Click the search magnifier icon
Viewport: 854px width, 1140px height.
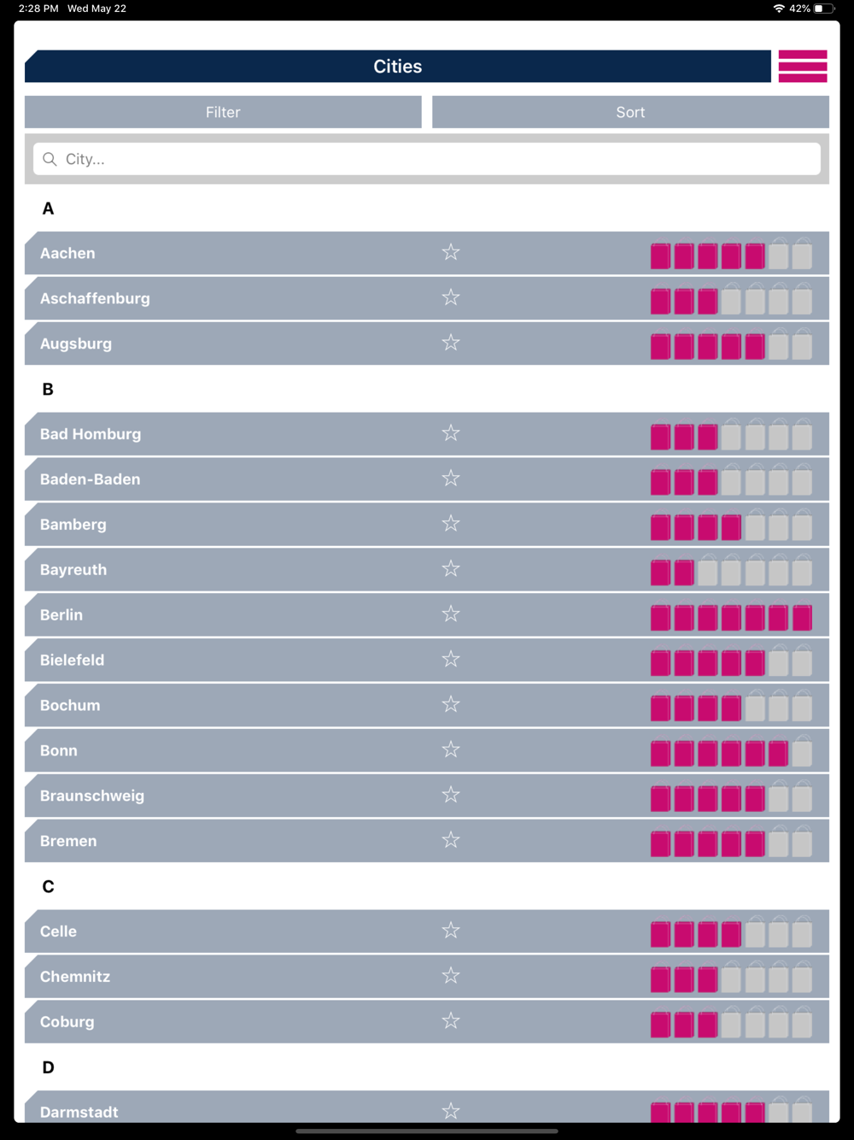pyautogui.click(x=50, y=159)
